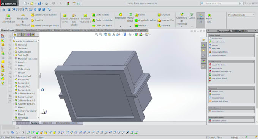Screen dimensions: 258x139
Task: Select Ángulo de salida tool
Action: [x=145, y=20]
